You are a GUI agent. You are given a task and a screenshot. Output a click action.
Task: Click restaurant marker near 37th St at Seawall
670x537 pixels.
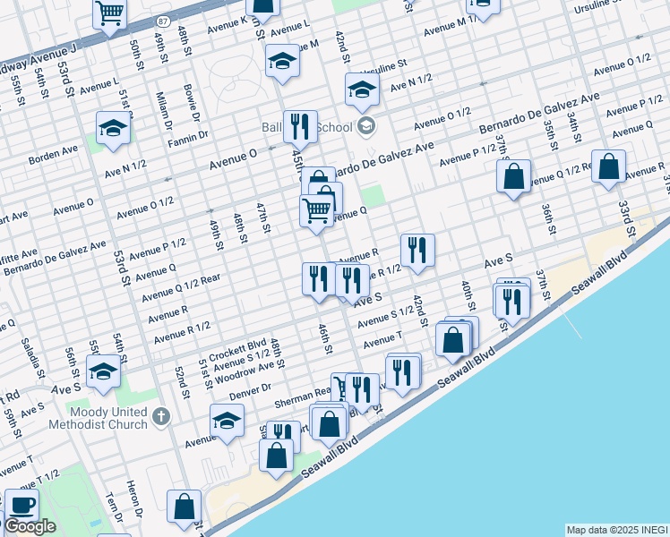click(512, 304)
